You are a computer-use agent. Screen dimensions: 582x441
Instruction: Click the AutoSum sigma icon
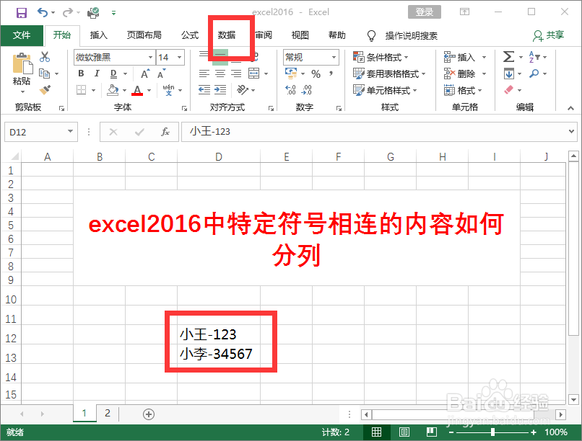click(x=508, y=57)
